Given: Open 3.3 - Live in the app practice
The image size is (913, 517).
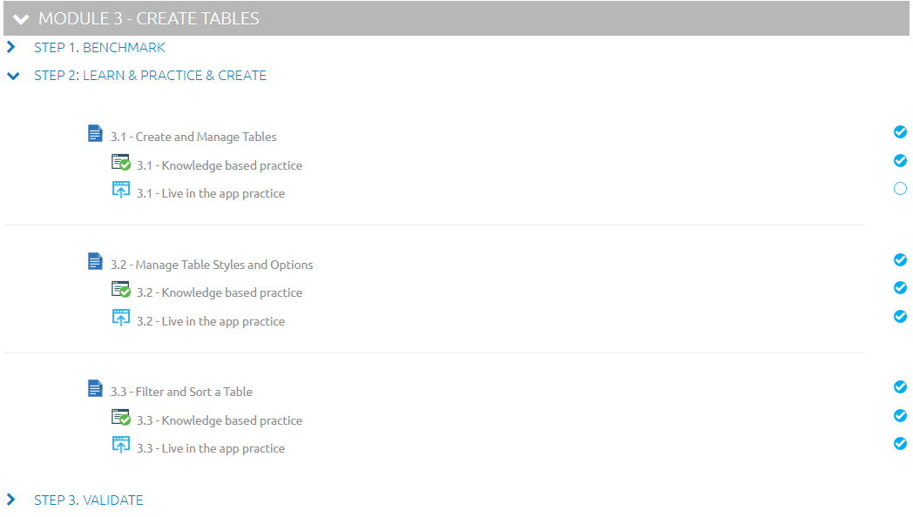Looking at the screenshot, I should pos(211,448).
